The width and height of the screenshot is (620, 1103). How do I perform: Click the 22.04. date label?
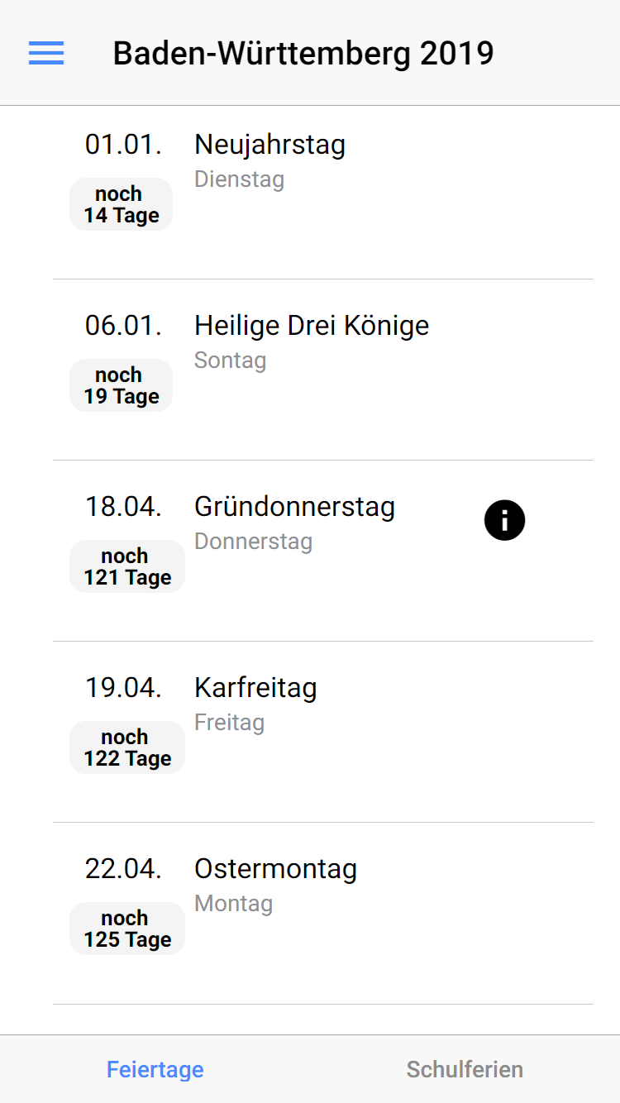tap(123, 869)
